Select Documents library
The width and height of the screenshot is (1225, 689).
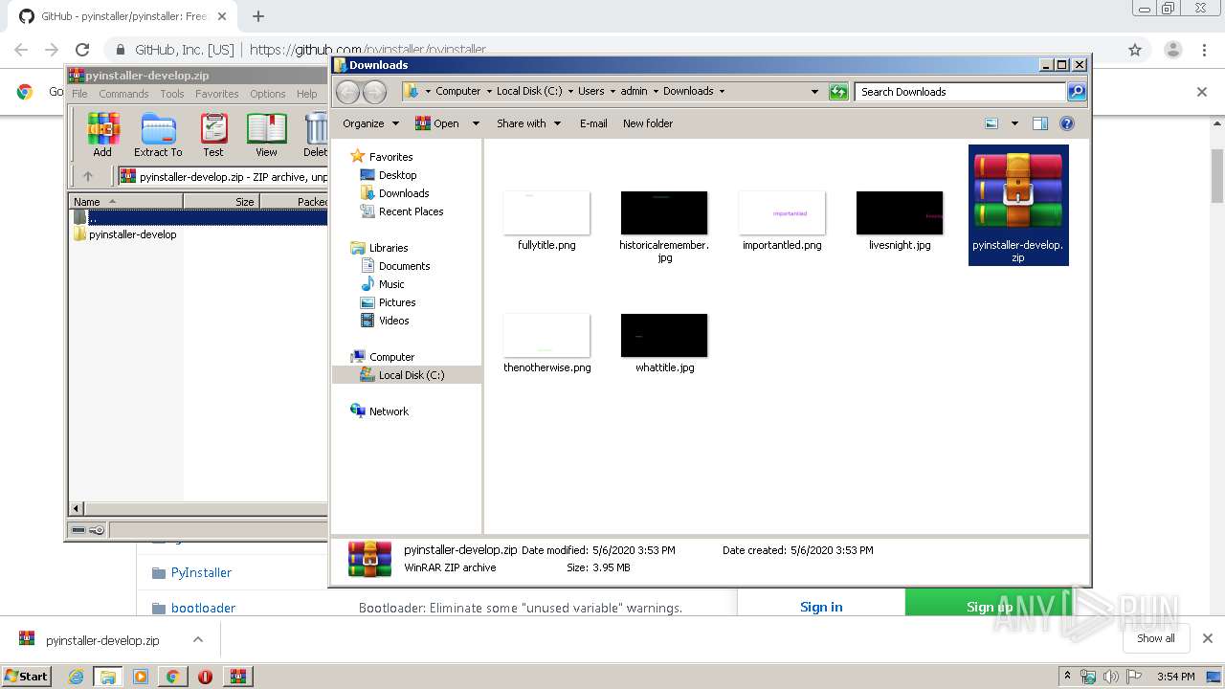click(404, 266)
